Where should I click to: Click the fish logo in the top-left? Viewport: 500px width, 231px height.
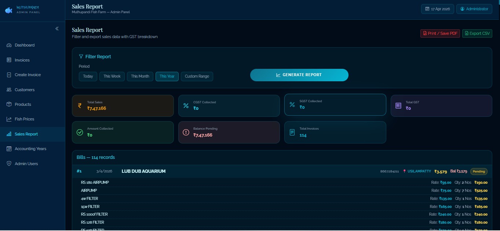[8, 10]
